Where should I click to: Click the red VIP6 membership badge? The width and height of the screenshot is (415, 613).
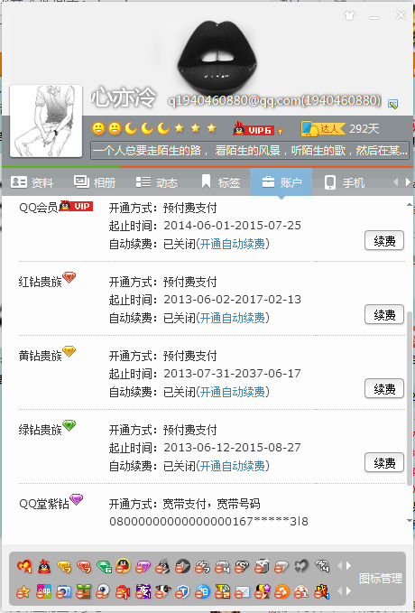tap(258, 129)
